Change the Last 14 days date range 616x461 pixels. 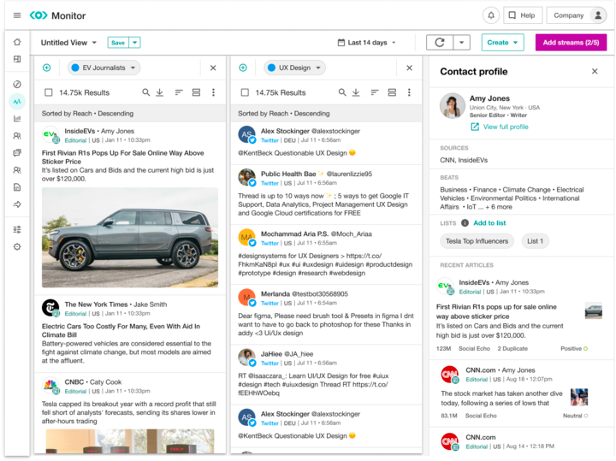point(367,43)
